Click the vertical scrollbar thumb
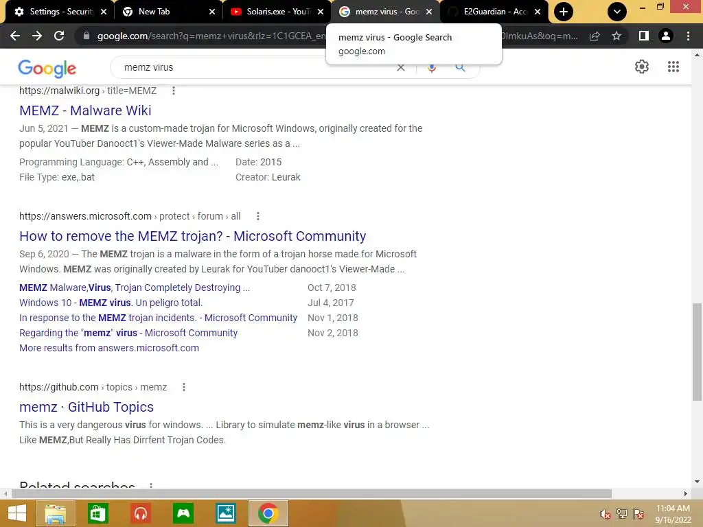The image size is (703, 527). coord(697,352)
